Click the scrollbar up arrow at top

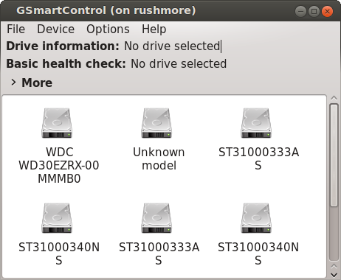[x=334, y=98]
